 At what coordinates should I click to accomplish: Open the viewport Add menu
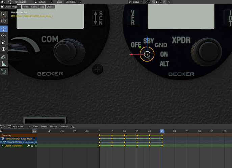click(42, 7)
